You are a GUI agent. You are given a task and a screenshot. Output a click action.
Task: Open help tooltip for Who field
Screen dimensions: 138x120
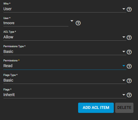(129, 9)
